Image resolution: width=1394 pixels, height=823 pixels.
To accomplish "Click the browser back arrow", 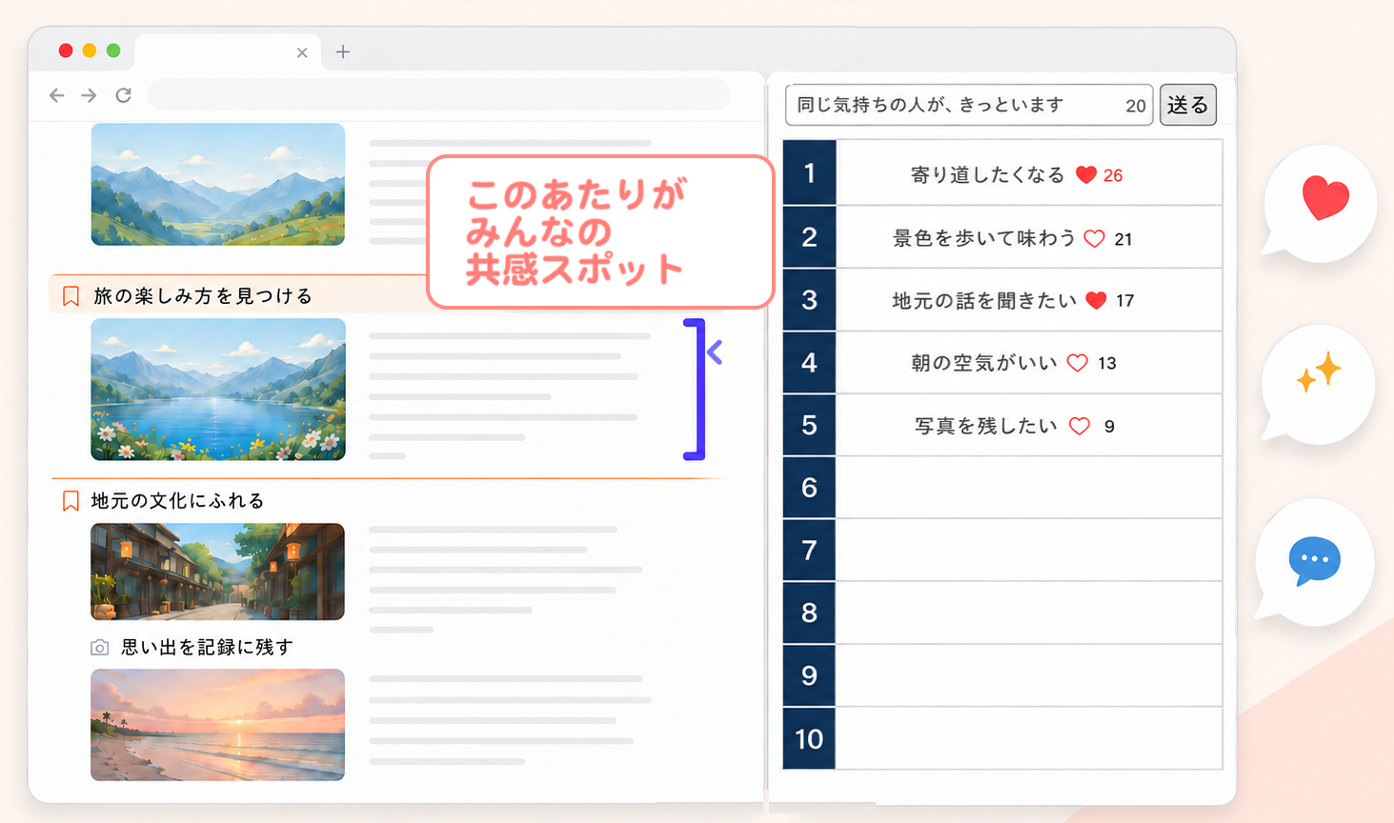I will point(57,95).
